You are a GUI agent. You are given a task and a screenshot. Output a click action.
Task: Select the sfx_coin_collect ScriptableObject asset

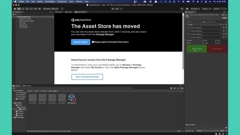[x=72, y=99]
